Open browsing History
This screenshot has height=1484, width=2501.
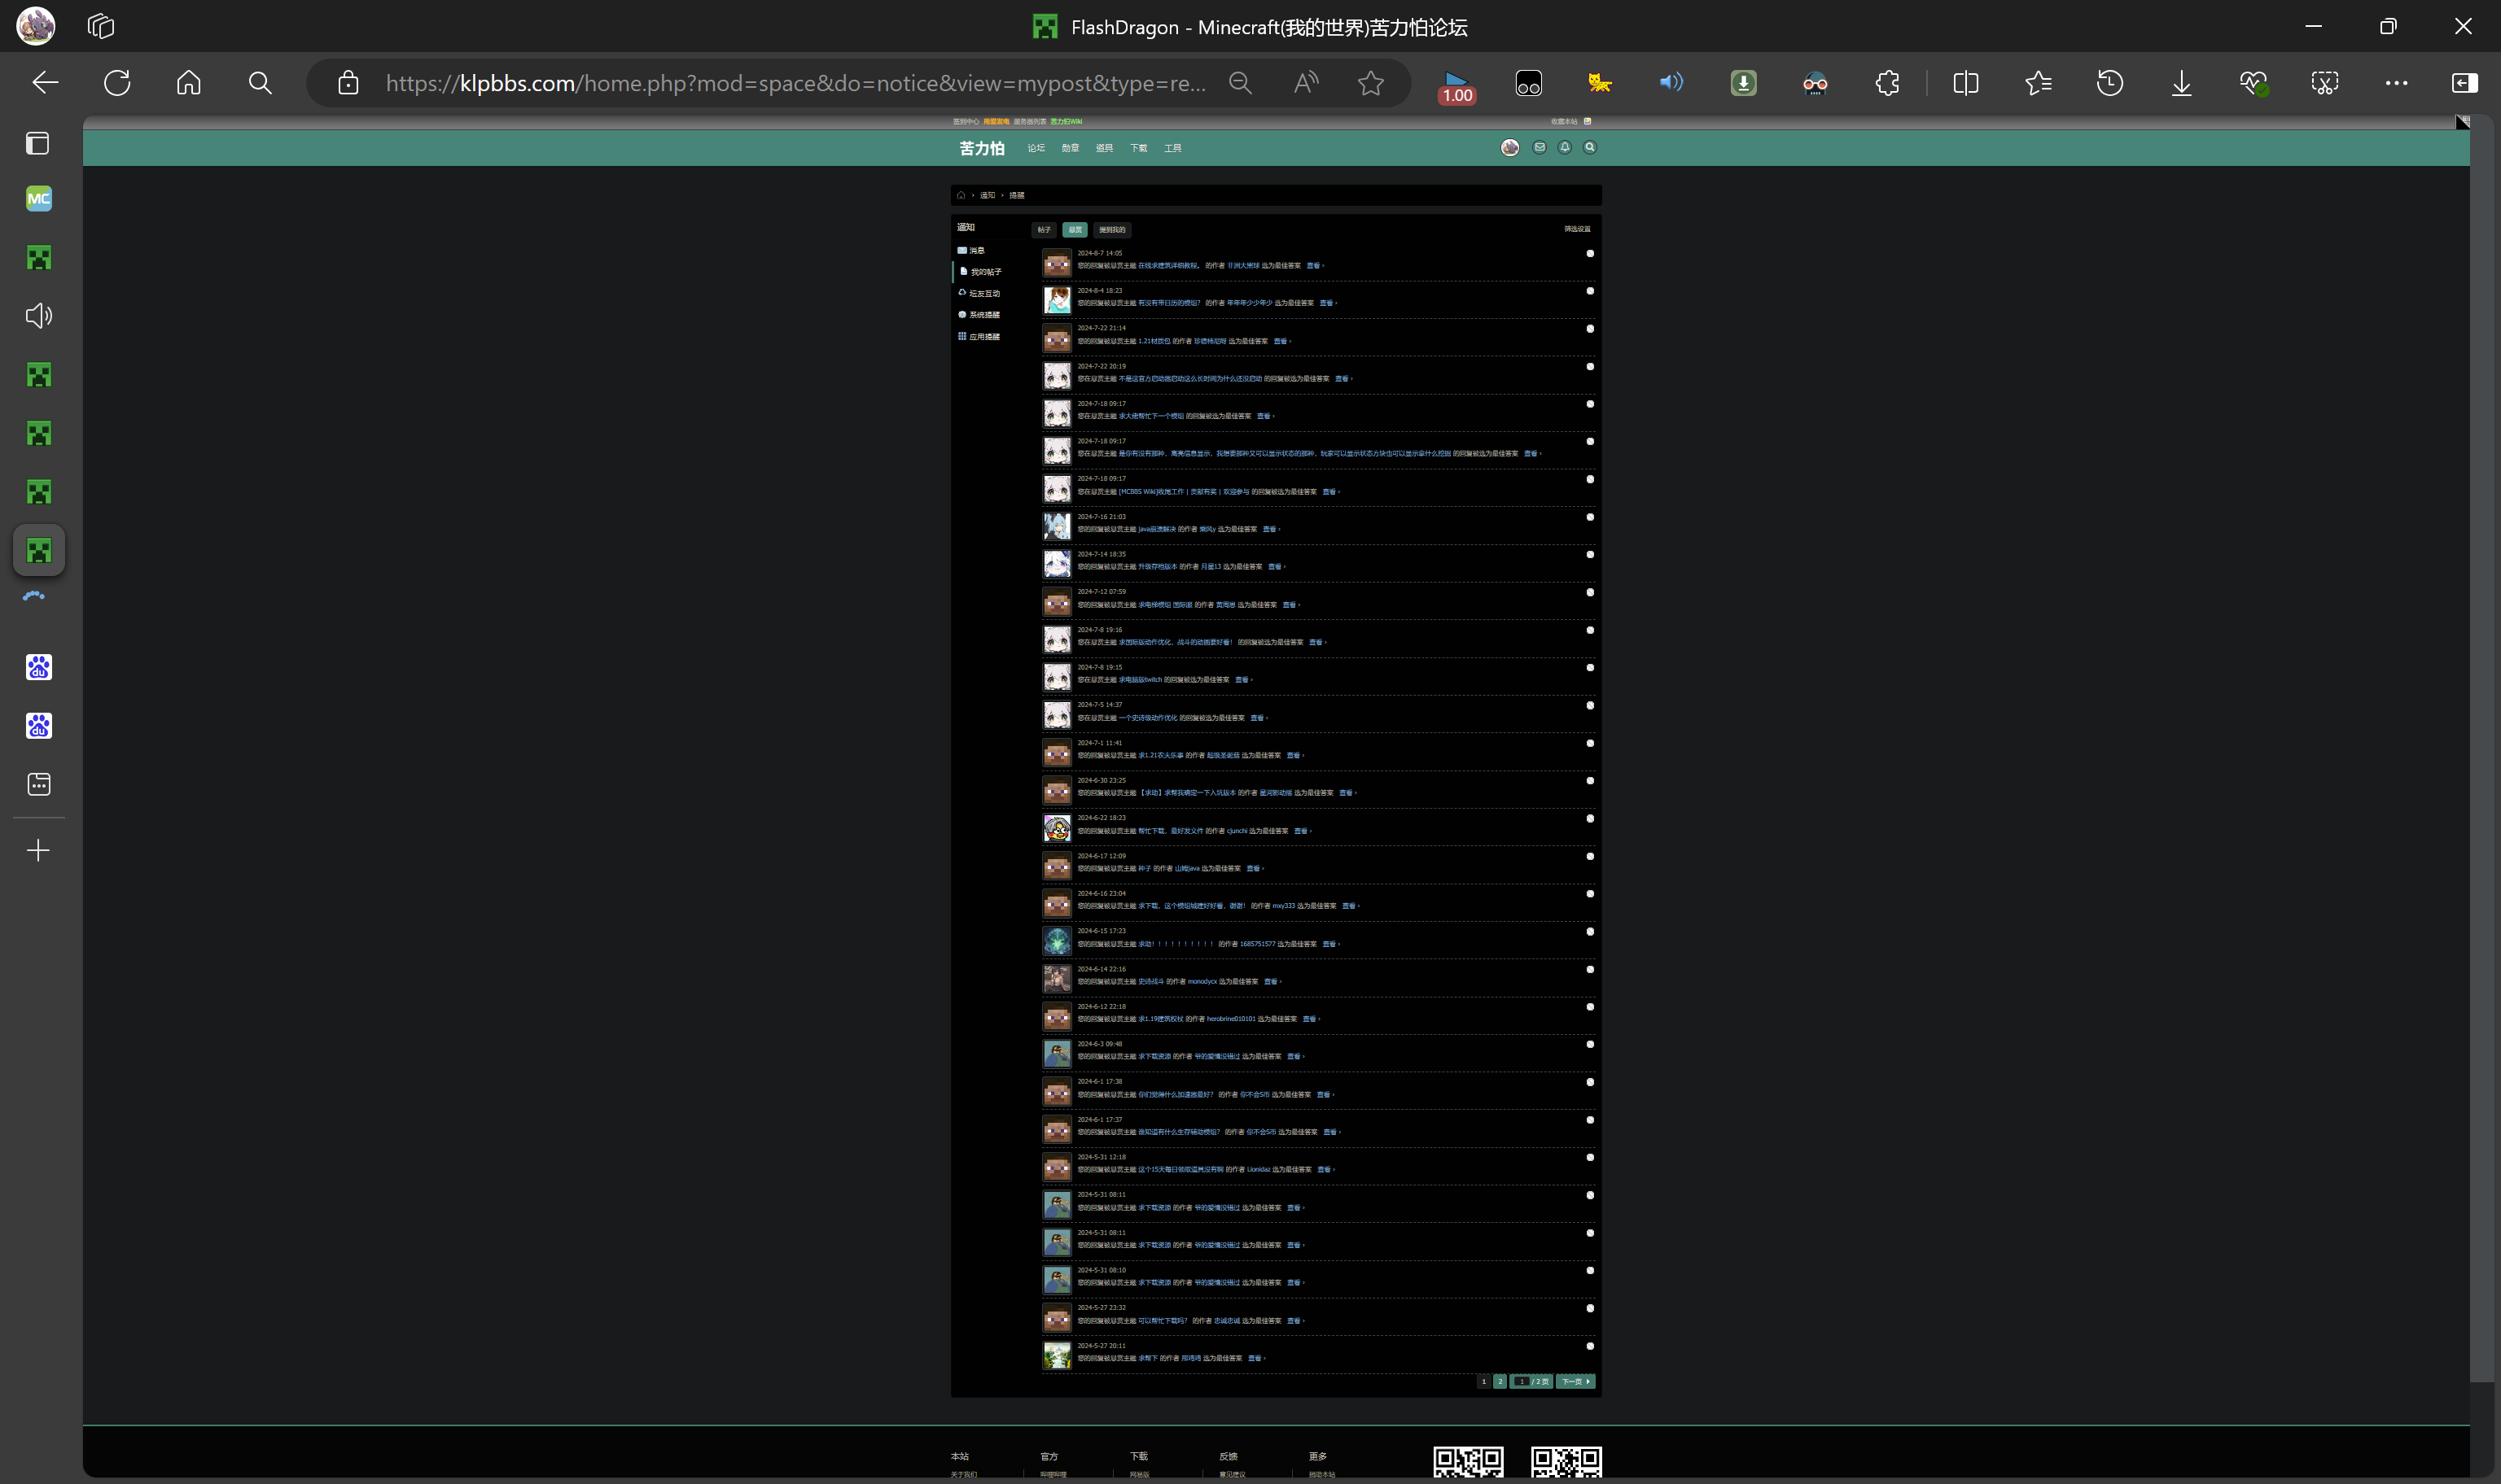coord(2110,83)
